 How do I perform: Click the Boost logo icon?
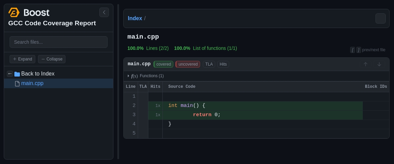tap(14, 12)
